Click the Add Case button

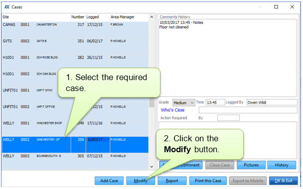109,181
